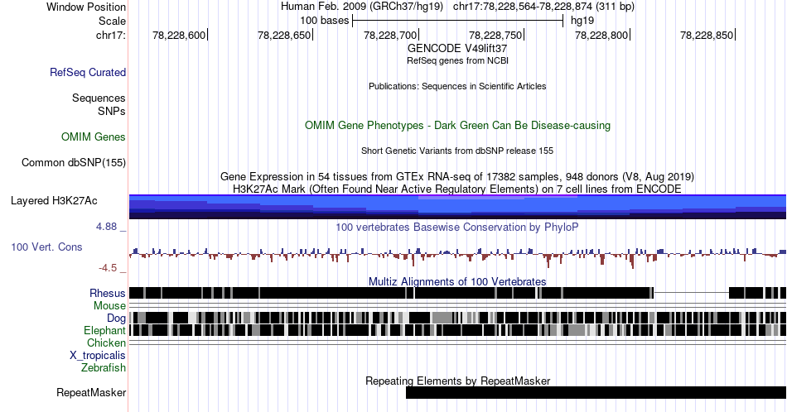Select the Chicken alignment label

click(106, 343)
